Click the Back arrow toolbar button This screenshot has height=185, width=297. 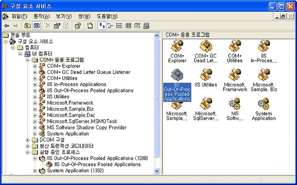pos(7,26)
